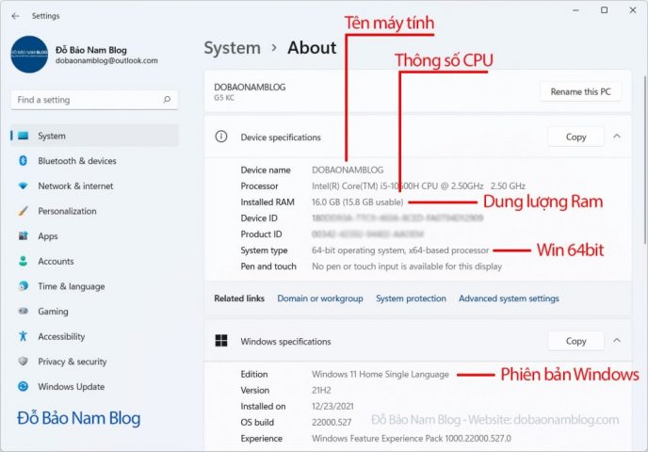Click the Rename this PC button

[x=580, y=91]
